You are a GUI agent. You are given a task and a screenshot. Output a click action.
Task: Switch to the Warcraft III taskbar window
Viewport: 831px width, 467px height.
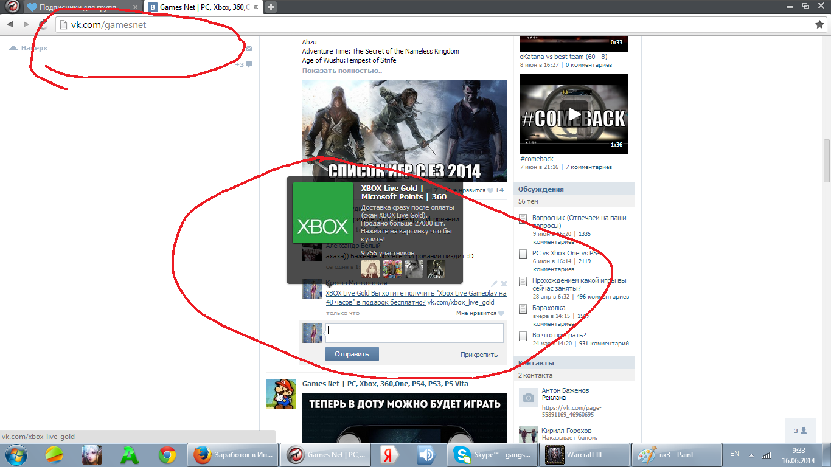(x=585, y=454)
